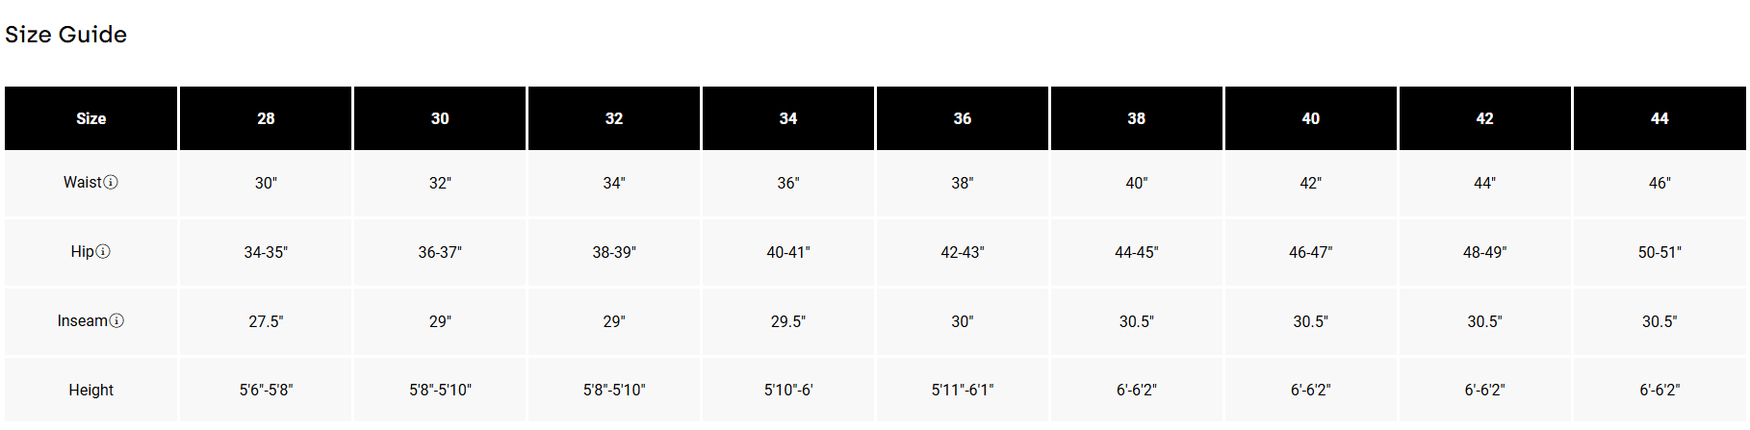Click the Height row label
Viewport: 1750px width, 430px height.
[x=91, y=391]
